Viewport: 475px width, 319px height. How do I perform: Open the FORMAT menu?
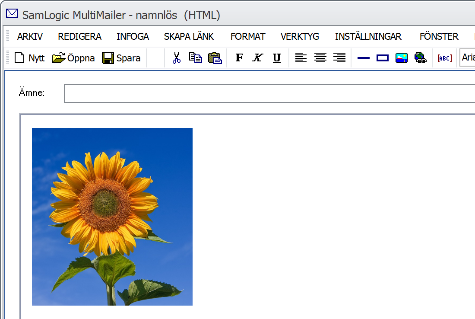(x=248, y=36)
